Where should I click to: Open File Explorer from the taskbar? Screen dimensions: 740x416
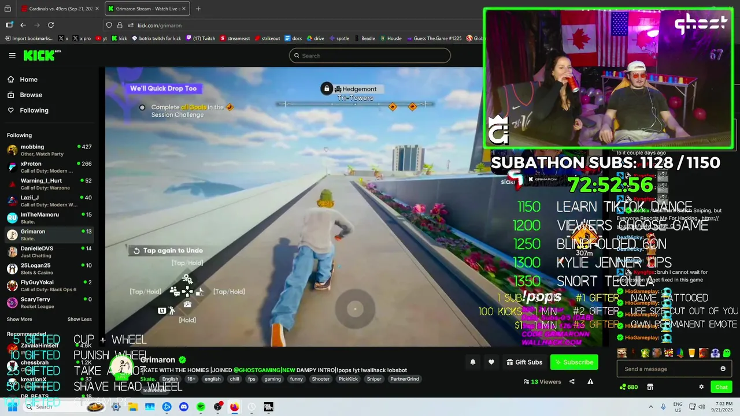point(133,407)
